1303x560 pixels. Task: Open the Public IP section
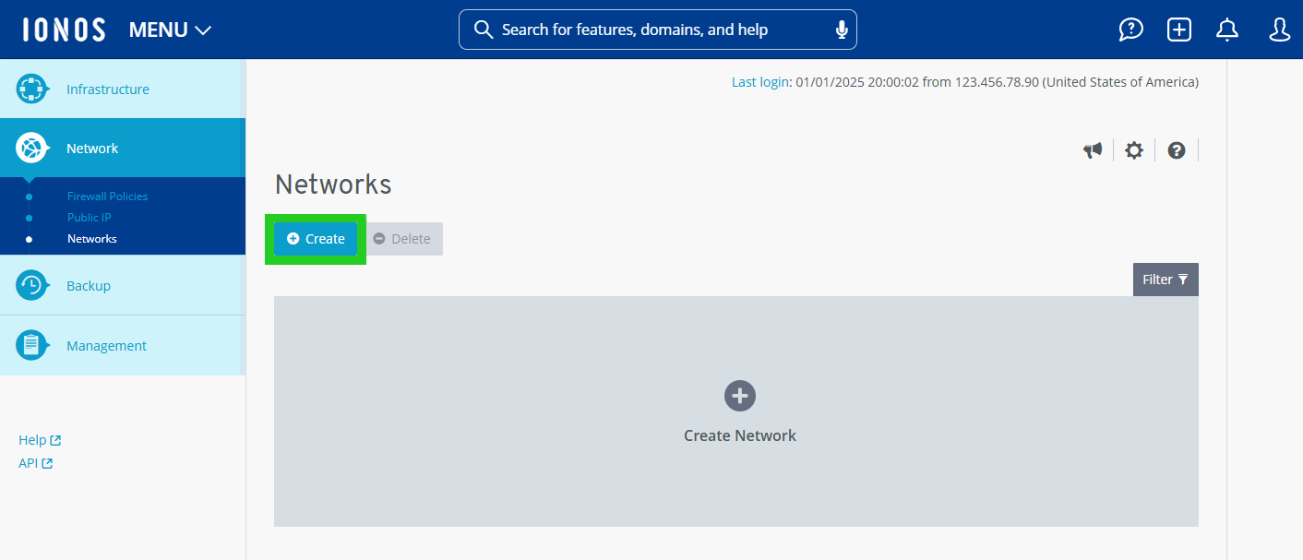point(89,217)
